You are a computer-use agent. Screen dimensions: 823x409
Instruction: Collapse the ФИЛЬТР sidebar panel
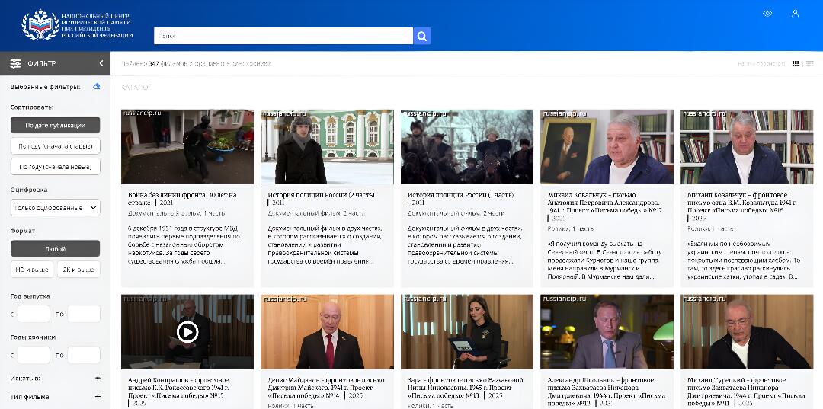click(101, 64)
